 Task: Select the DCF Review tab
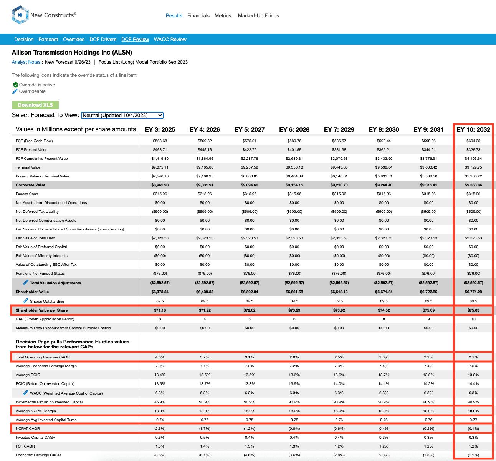point(135,40)
